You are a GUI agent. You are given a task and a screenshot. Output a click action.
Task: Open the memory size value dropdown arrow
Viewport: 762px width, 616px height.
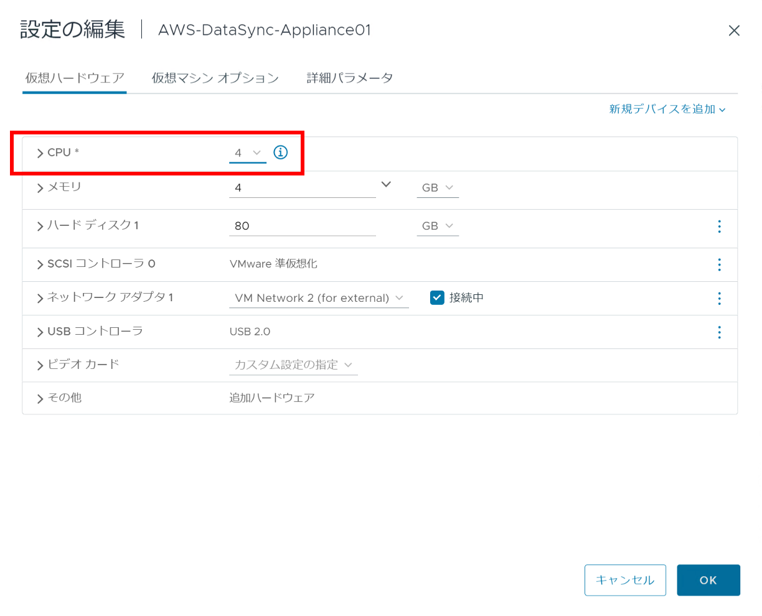(386, 184)
